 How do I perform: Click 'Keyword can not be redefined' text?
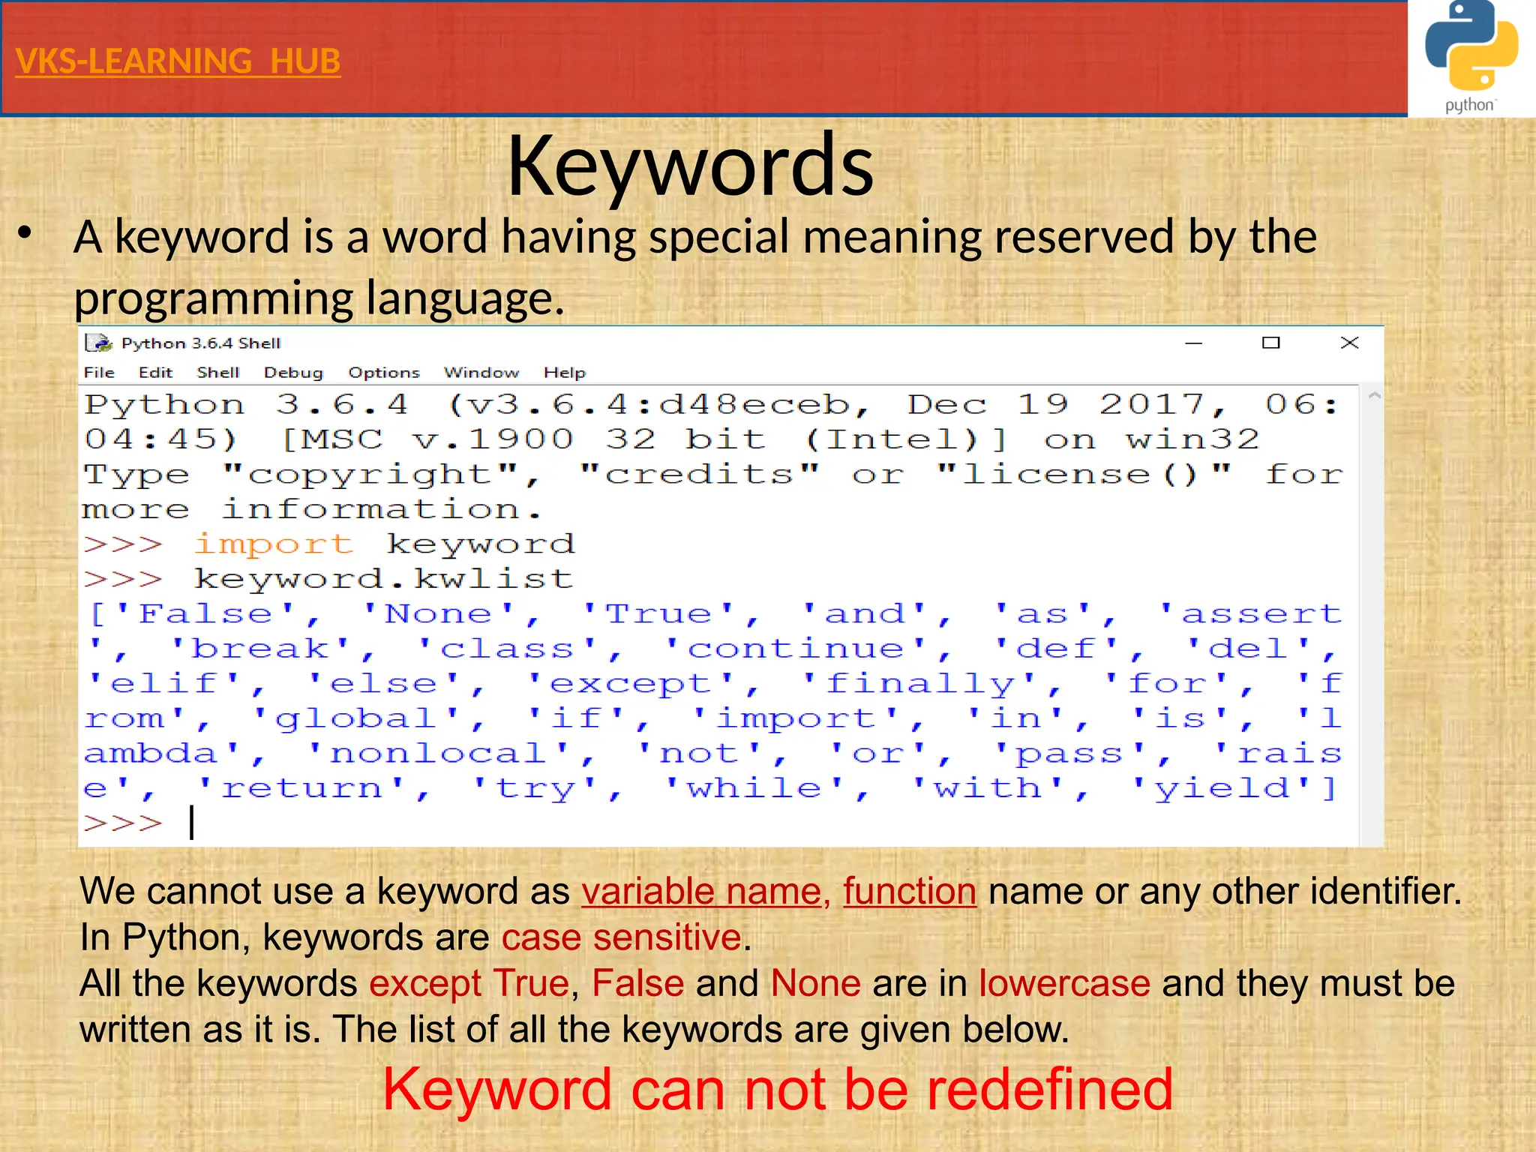click(778, 1090)
